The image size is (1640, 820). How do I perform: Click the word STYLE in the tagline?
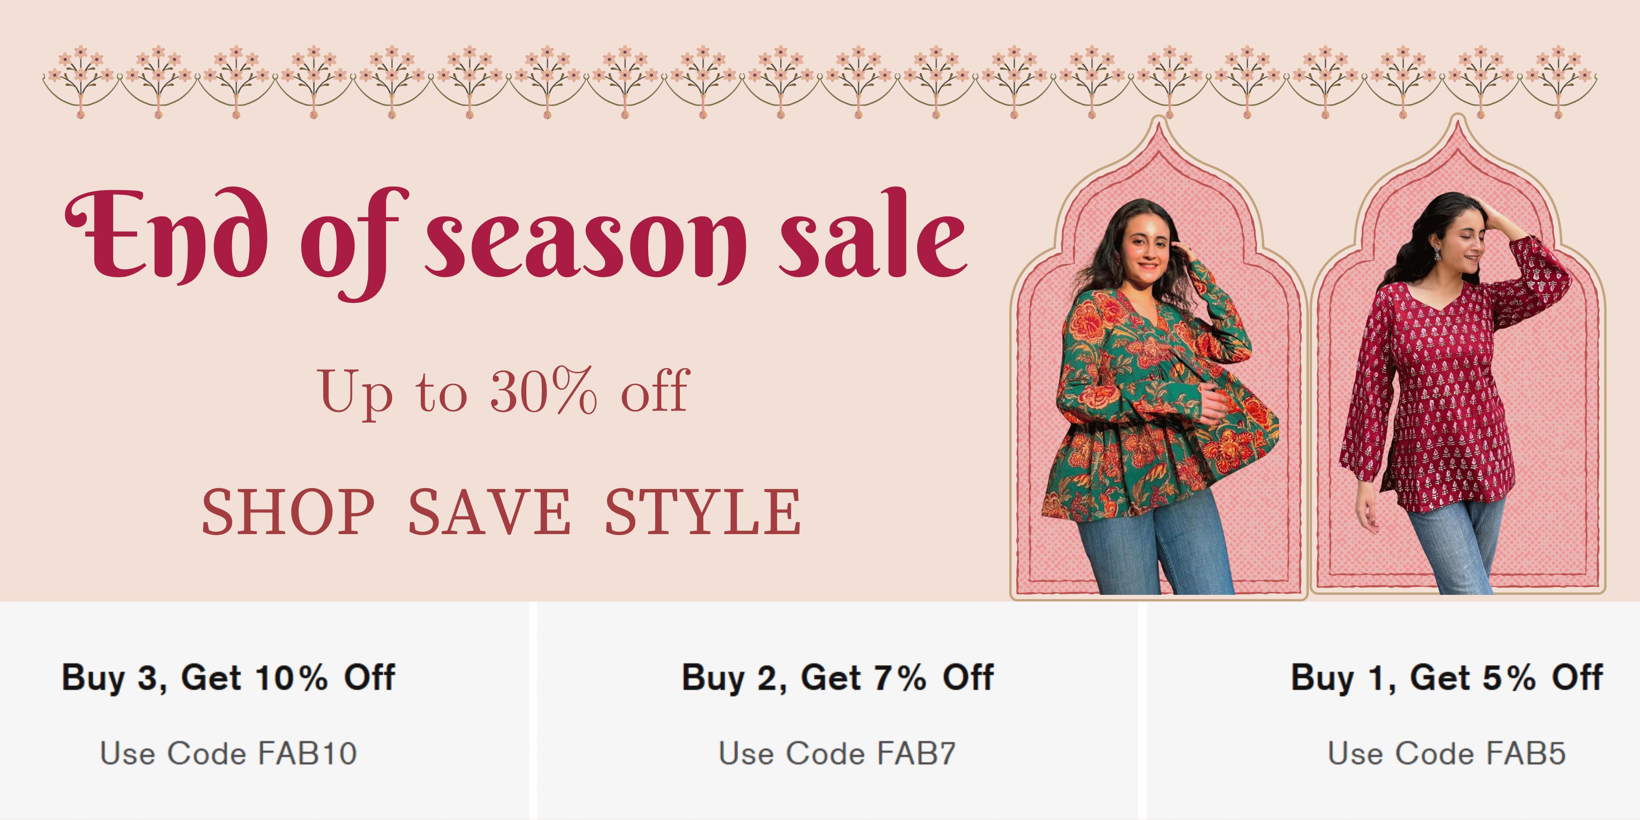tap(702, 511)
